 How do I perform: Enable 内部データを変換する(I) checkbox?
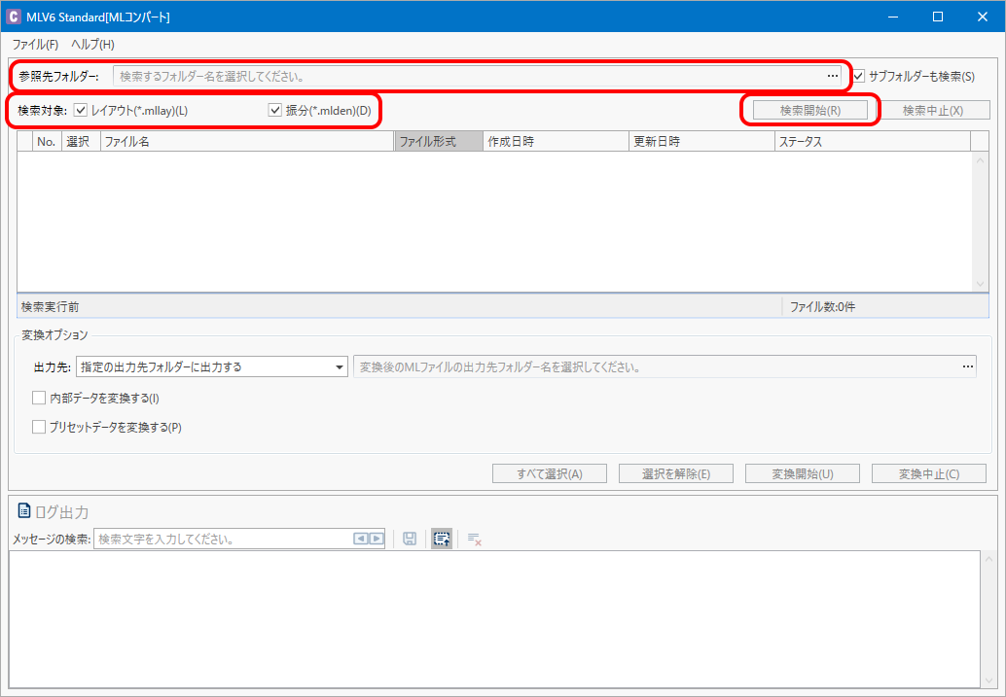[39, 399]
